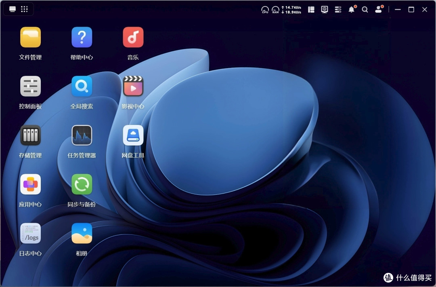
Task: Check the CPU usage gauge
Action: (265, 10)
